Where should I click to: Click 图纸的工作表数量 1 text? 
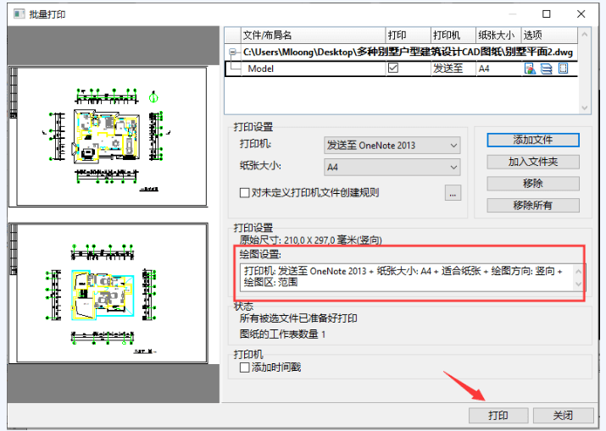click(x=282, y=334)
